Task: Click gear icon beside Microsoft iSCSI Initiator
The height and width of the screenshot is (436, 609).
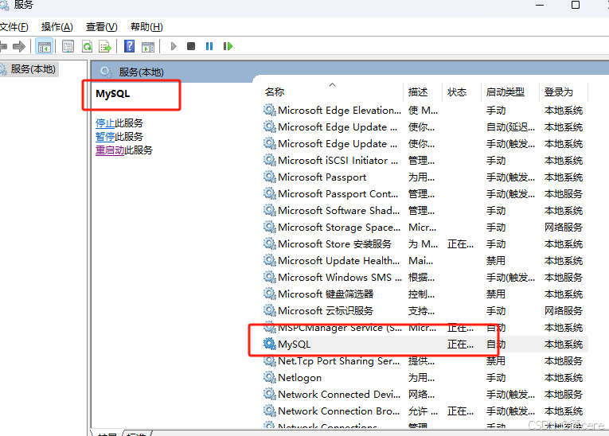Action: click(x=270, y=160)
